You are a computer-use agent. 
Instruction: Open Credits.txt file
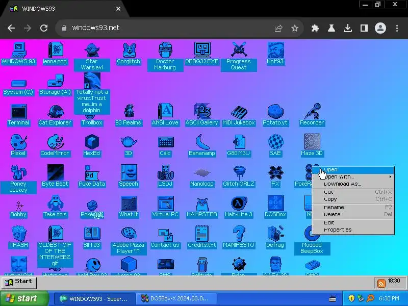[202, 234]
